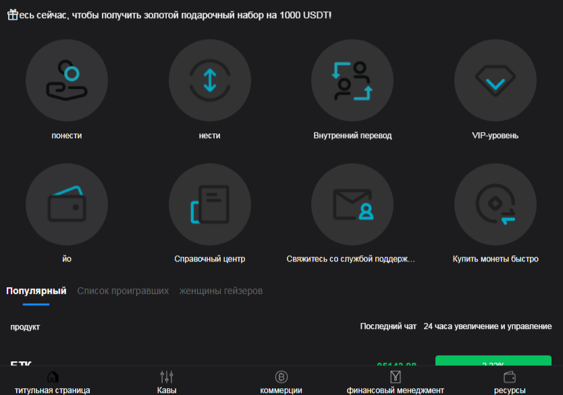Select the deposit icon labeled "понести"
Image resolution: width=563 pixels, height=395 pixels.
coord(66,80)
